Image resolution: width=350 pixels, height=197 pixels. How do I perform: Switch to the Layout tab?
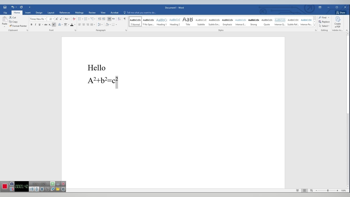51,13
